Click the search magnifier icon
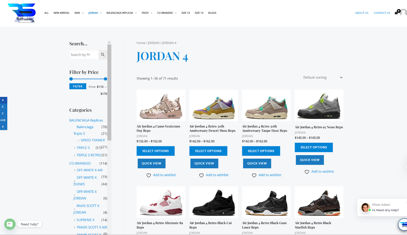This screenshot has height=235, width=407. click(x=103, y=55)
